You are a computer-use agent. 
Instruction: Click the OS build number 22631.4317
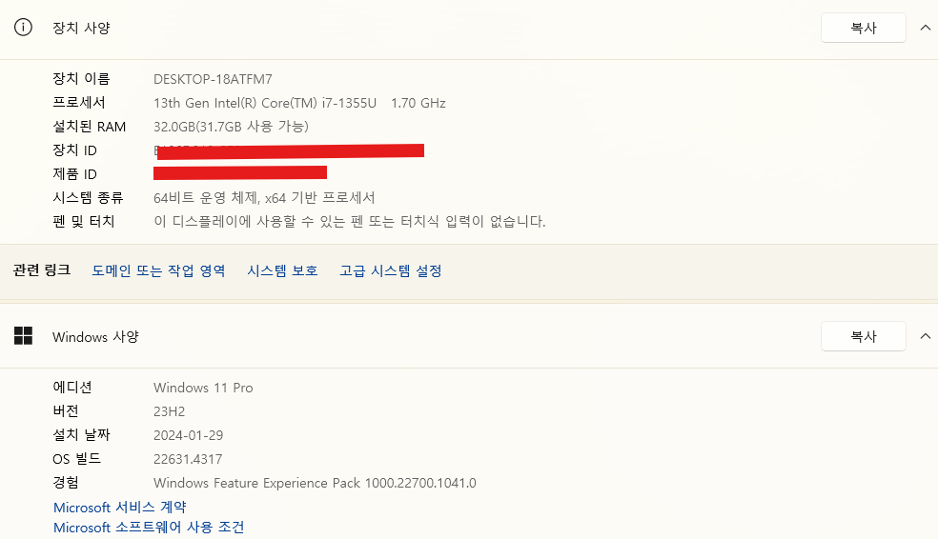coord(188,459)
